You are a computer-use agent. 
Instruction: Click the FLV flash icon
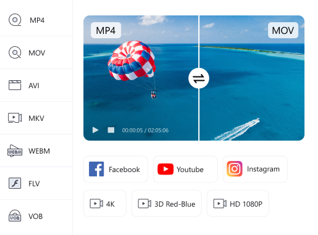click(15, 183)
